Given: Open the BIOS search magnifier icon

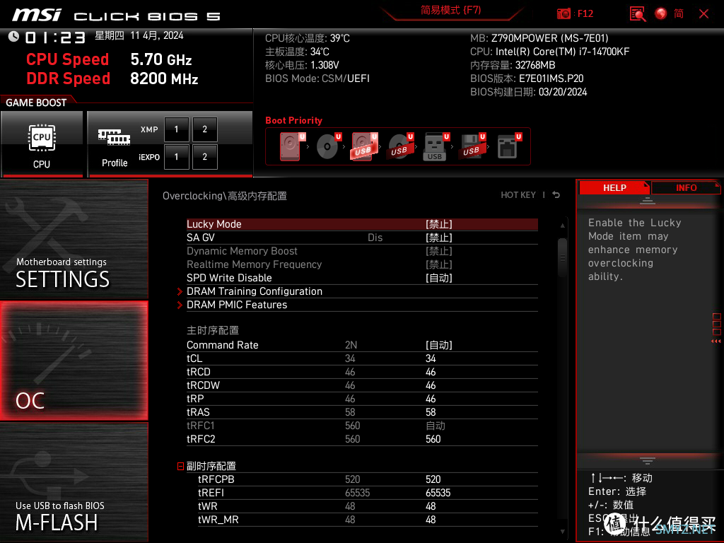Looking at the screenshot, I should pyautogui.click(x=637, y=14).
